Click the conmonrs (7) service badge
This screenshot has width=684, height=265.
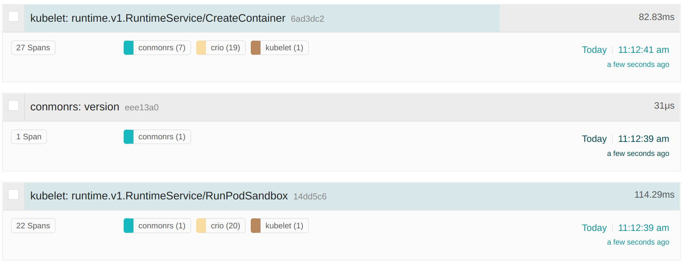click(x=157, y=47)
